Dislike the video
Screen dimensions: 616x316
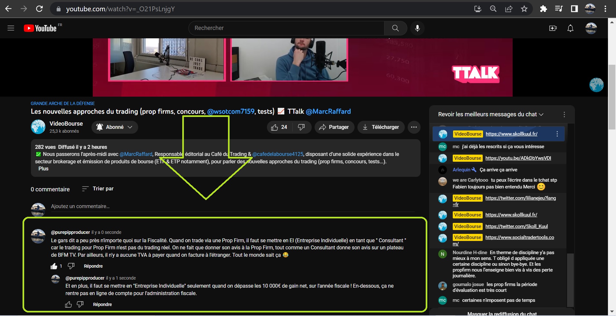pos(301,127)
